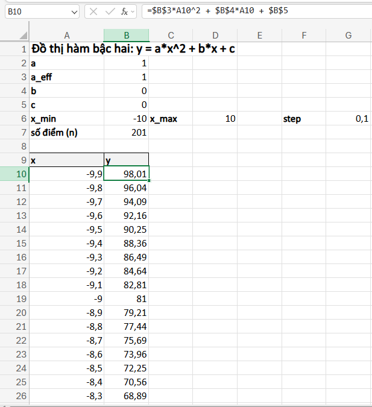Click the Select All corner triangle
Screen dimensions: 372x407
[24, 36]
